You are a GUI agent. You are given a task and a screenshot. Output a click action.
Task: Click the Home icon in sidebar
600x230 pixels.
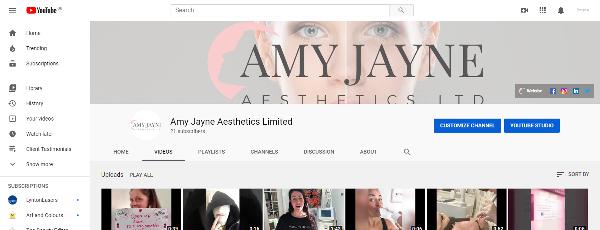point(13,33)
